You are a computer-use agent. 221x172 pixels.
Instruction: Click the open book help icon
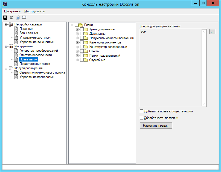pyautogui.click(x=24, y=18)
